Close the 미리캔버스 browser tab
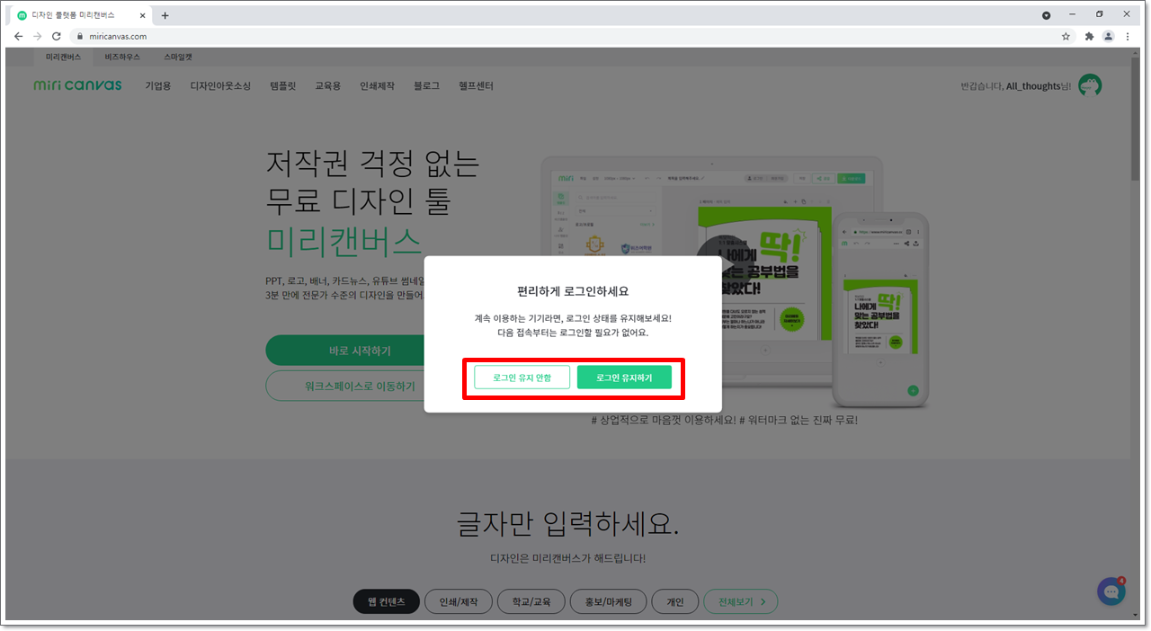 (x=142, y=15)
